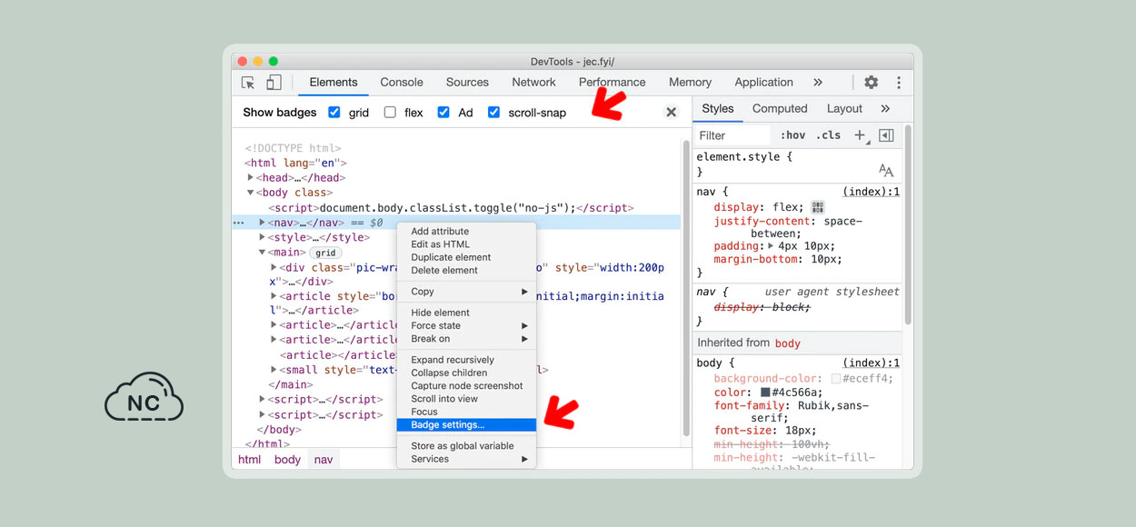Collapse the body element
The height and width of the screenshot is (527, 1136).
pyautogui.click(x=251, y=193)
